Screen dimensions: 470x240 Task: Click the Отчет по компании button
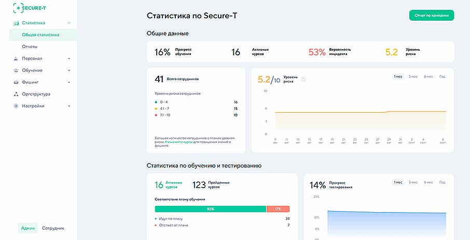pyautogui.click(x=432, y=16)
